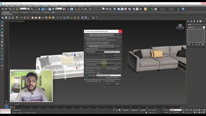This screenshot has height=116, width=206.
Task: Click the Auto Key button
Action: click(166, 110)
